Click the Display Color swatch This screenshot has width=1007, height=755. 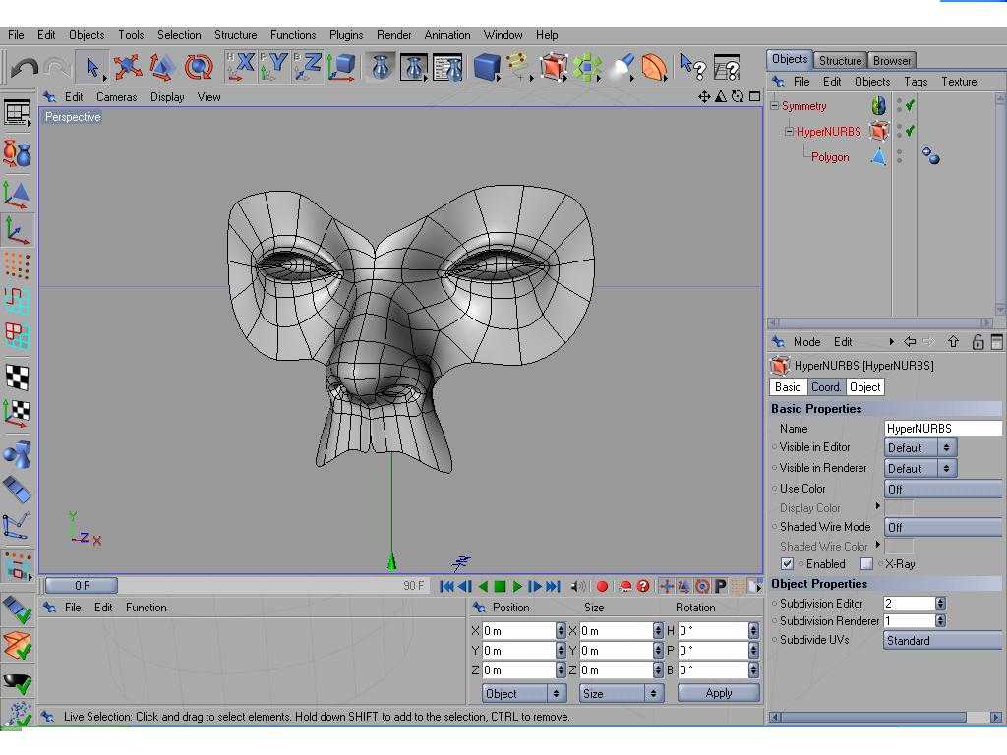coord(899,508)
